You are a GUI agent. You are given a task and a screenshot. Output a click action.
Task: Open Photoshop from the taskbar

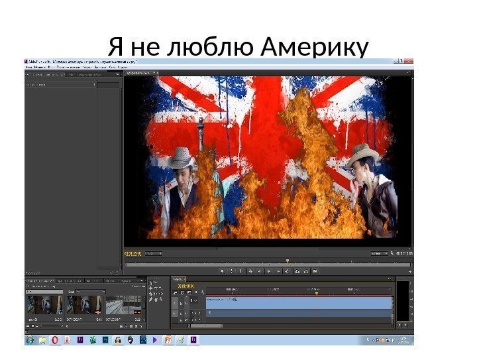[105, 339]
